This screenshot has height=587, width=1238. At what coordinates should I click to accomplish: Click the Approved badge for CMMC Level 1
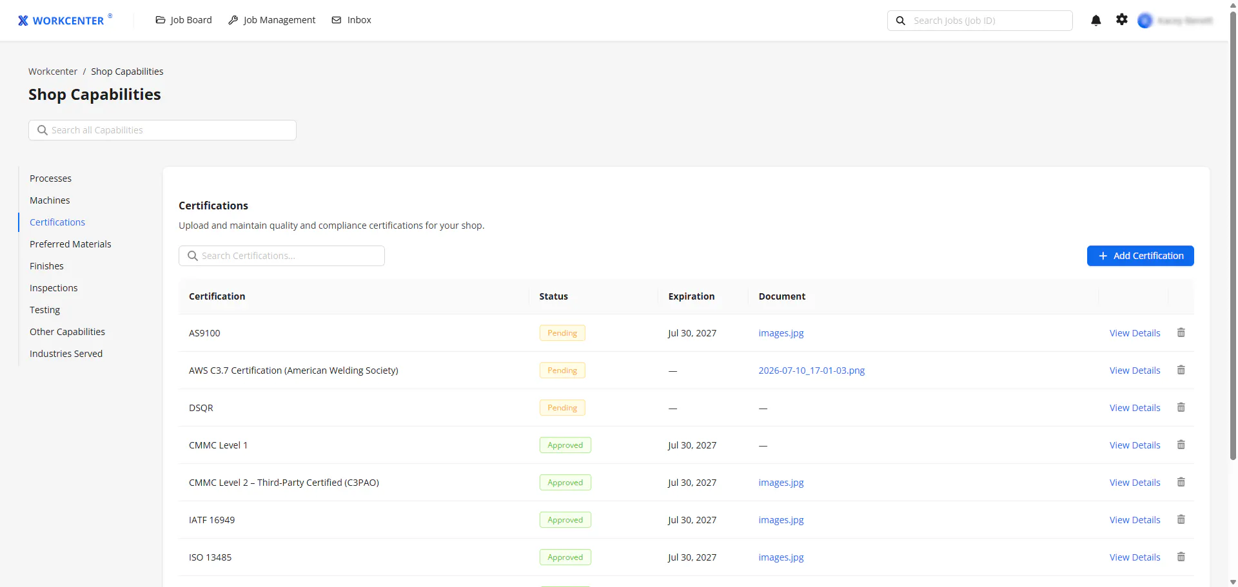[x=565, y=445]
